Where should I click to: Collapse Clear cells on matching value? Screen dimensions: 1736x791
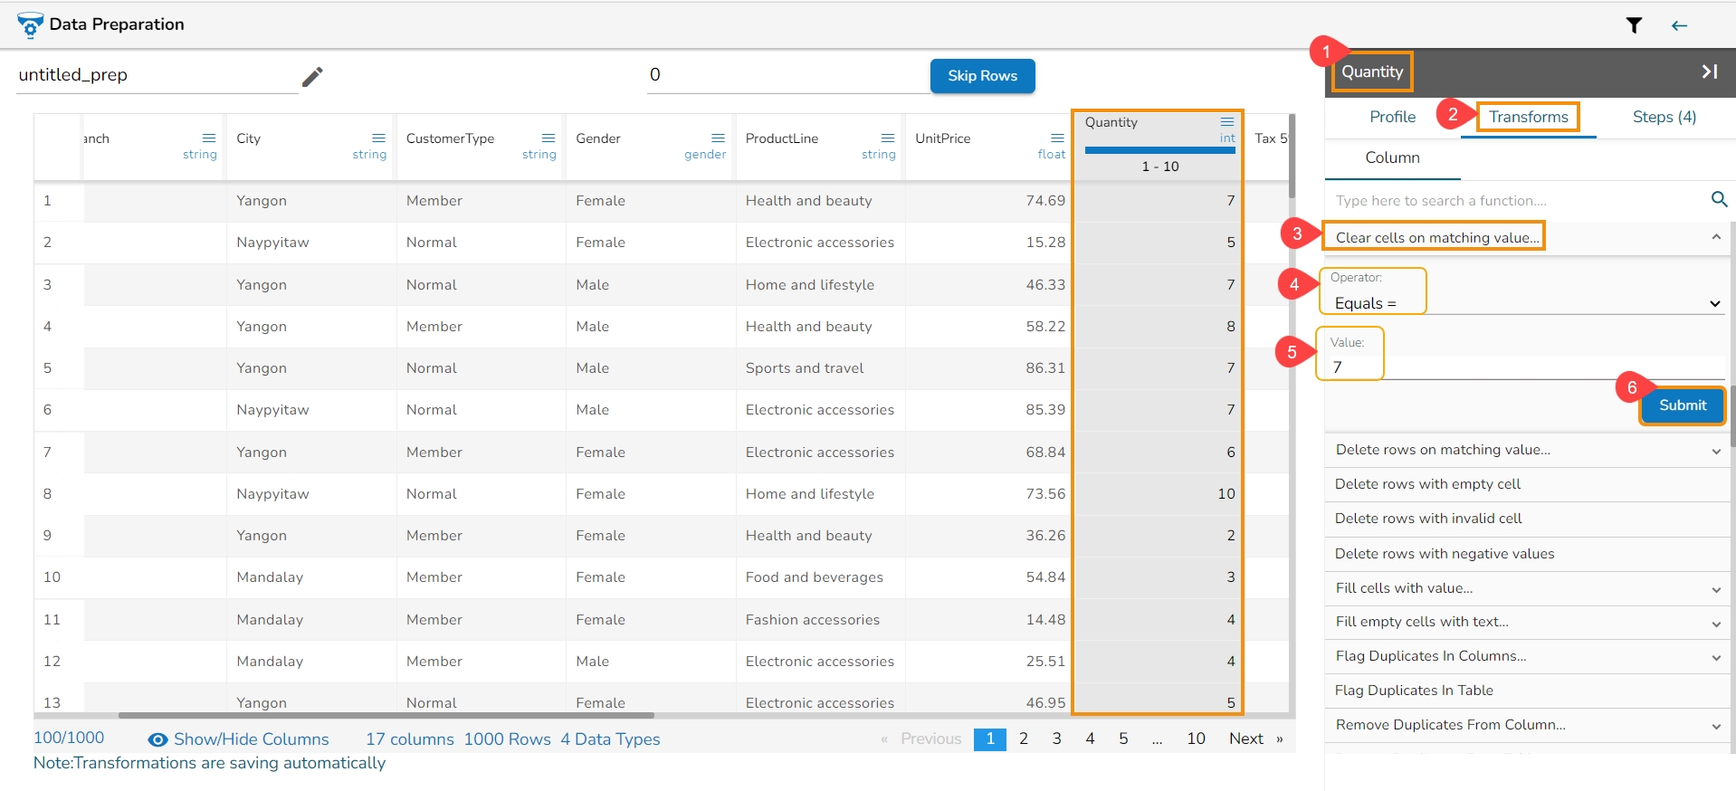pyautogui.click(x=1715, y=237)
